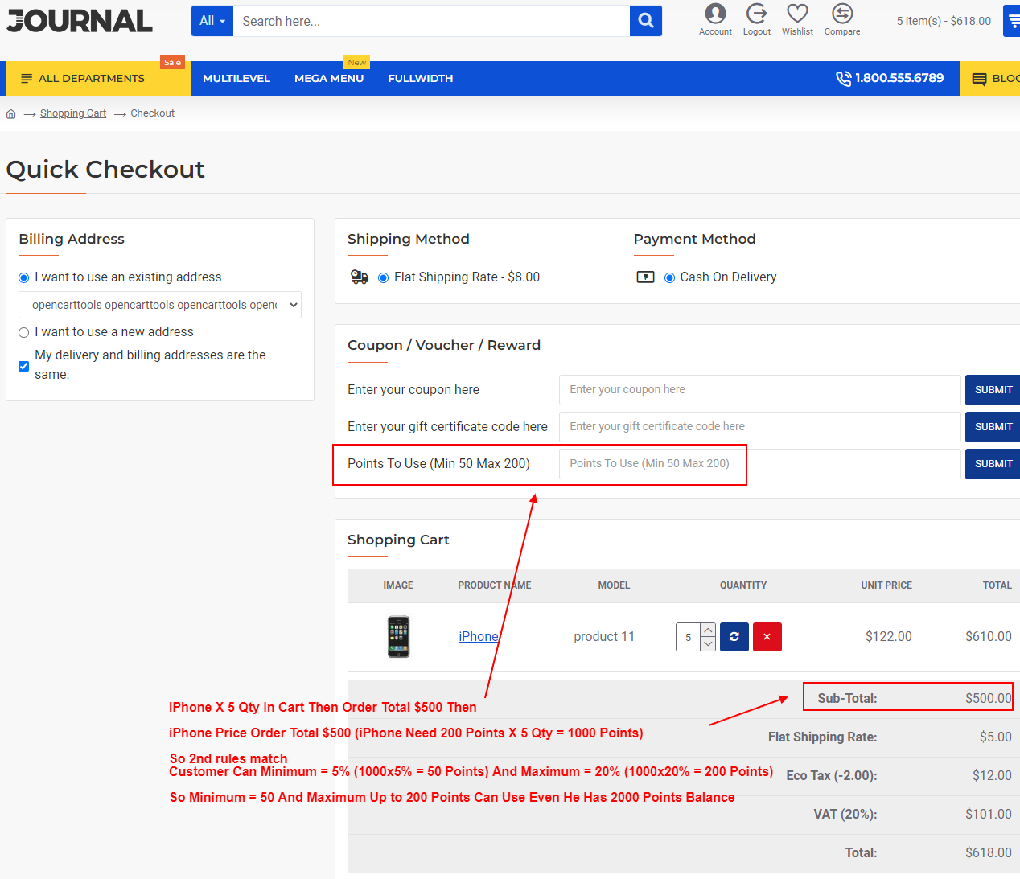Click the search magnifier button
This screenshot has width=1020, height=879.
tap(645, 21)
